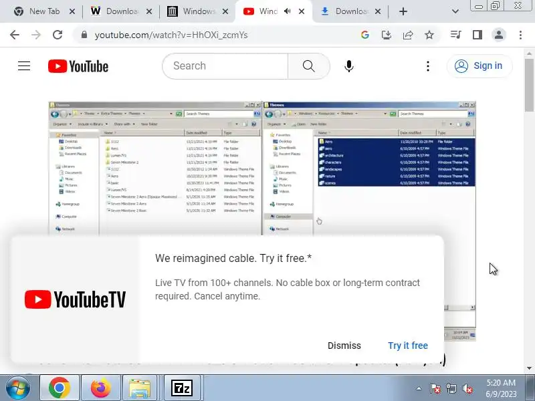Image resolution: width=535 pixels, height=401 pixels.
Task: Open the Google icon in address bar
Action: coord(364,35)
